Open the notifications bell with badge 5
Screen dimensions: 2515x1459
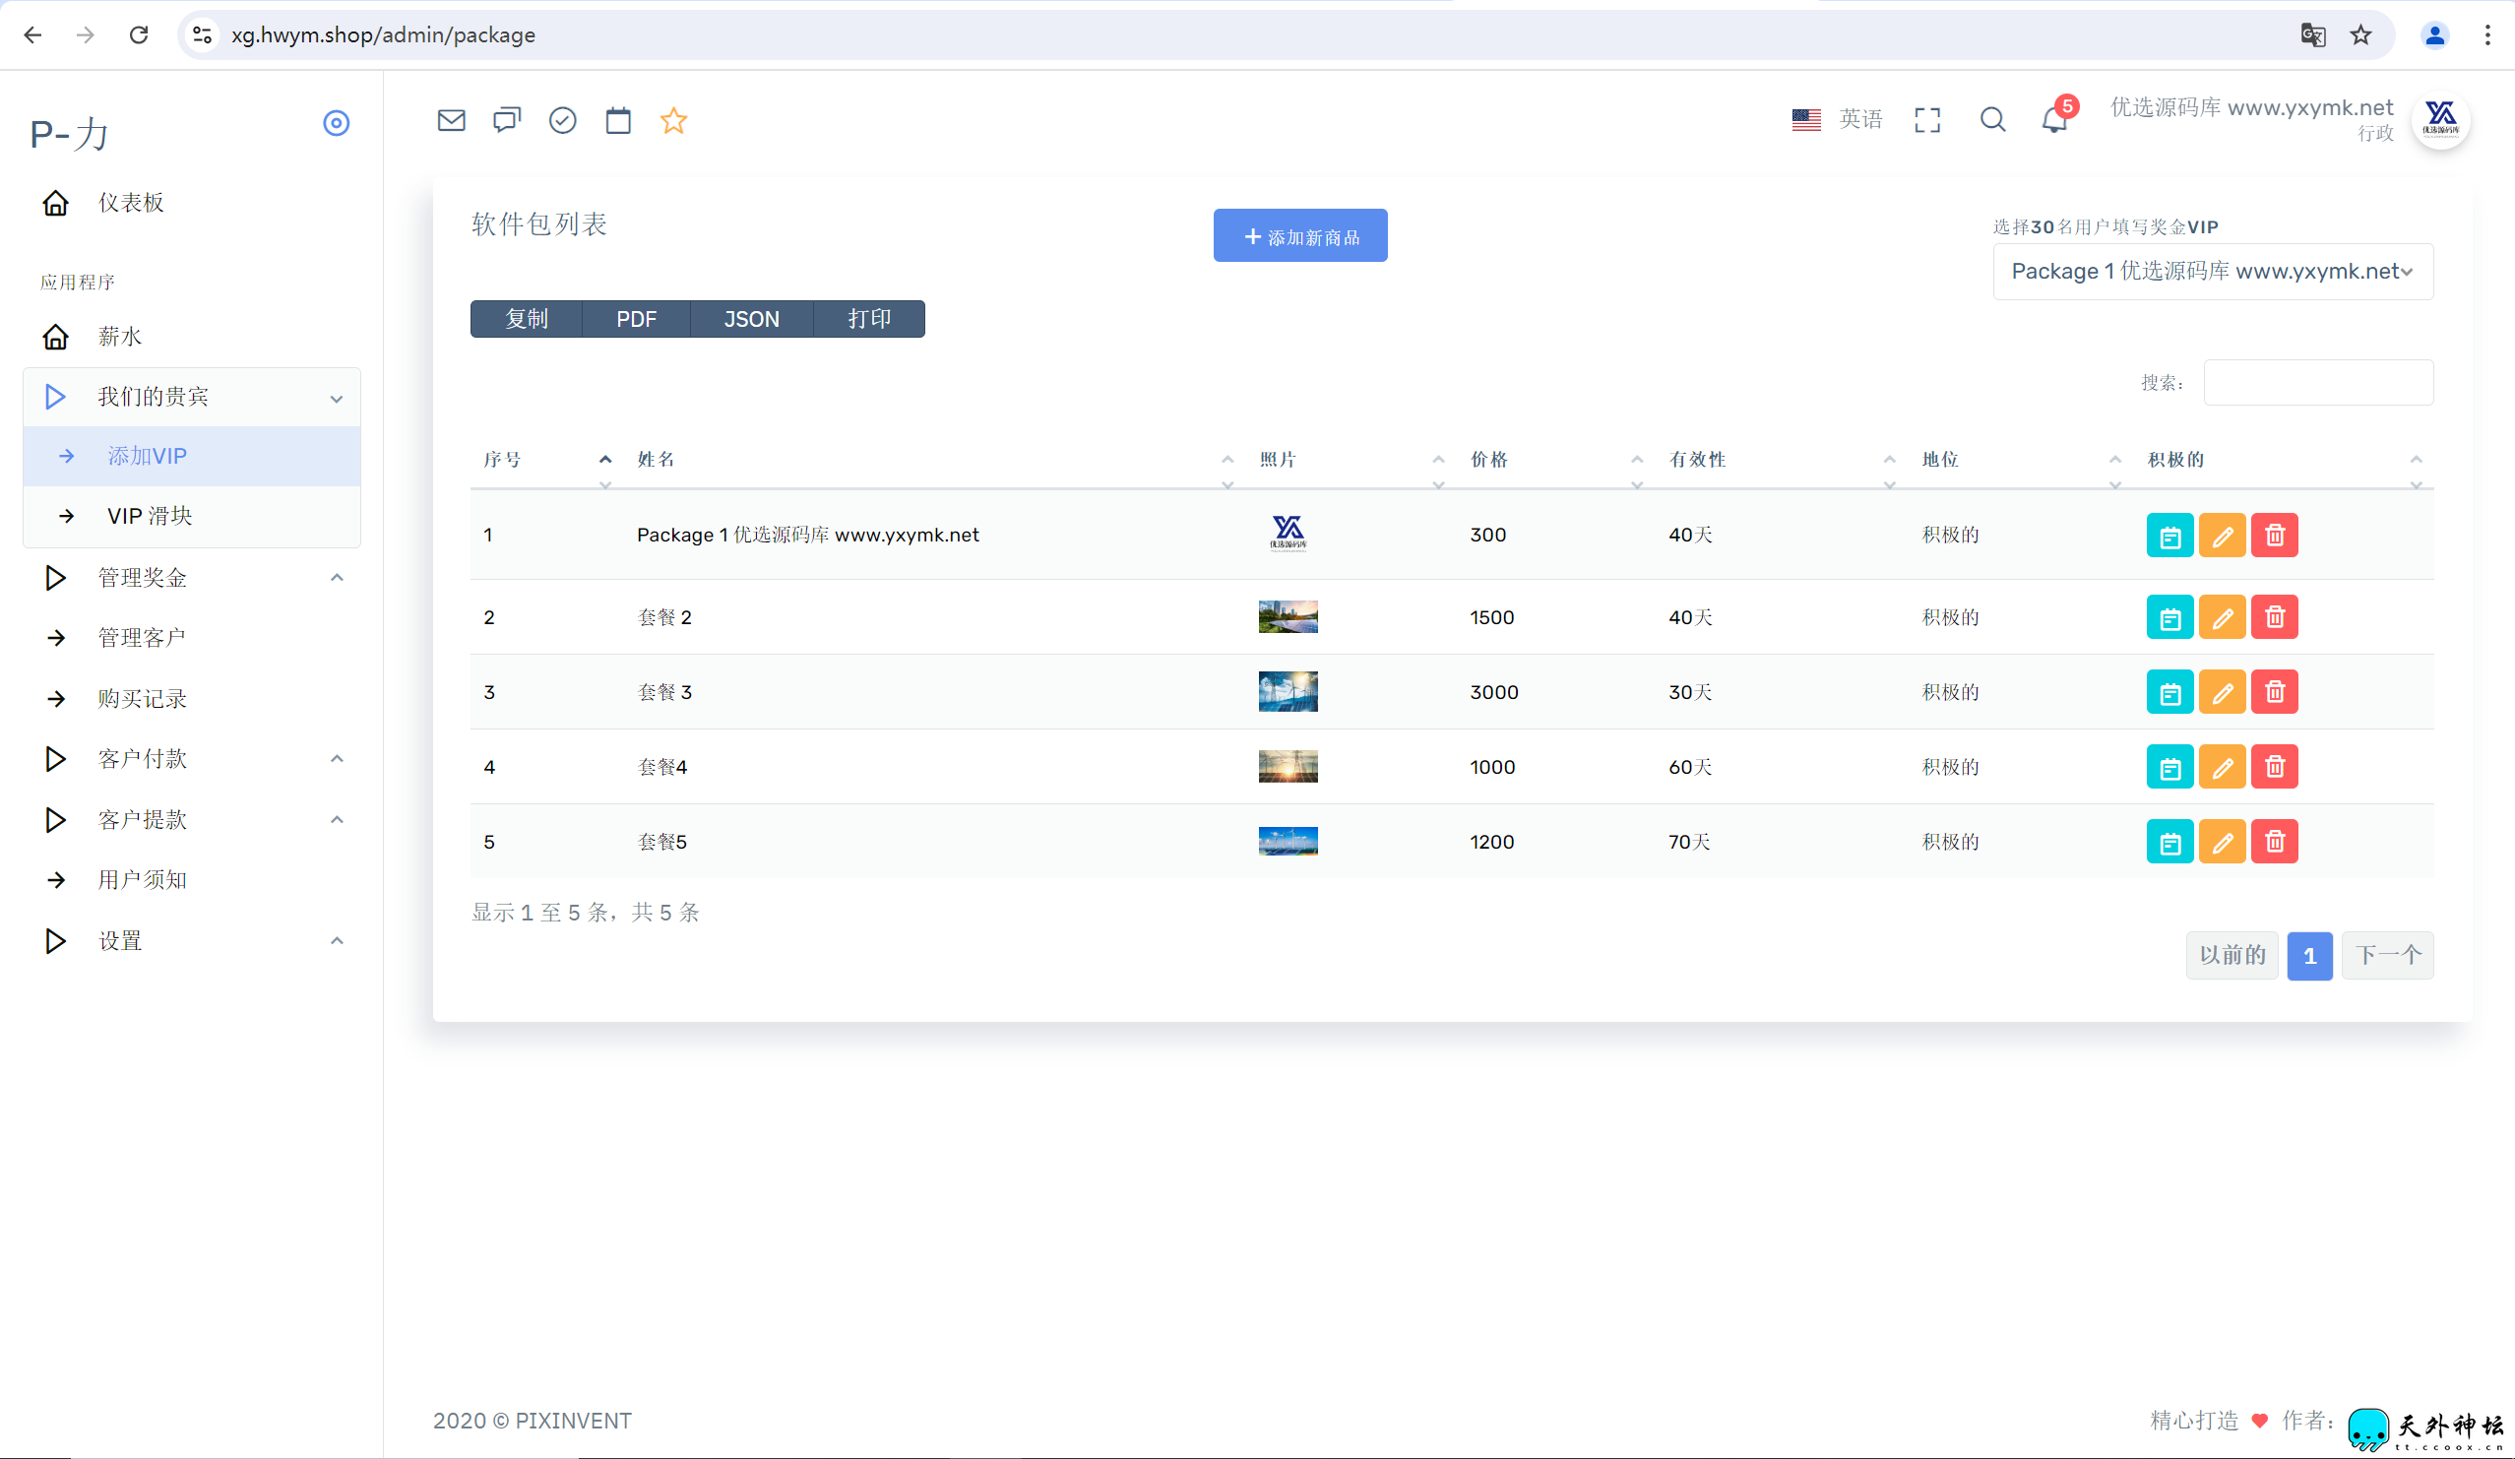[x=2057, y=118]
